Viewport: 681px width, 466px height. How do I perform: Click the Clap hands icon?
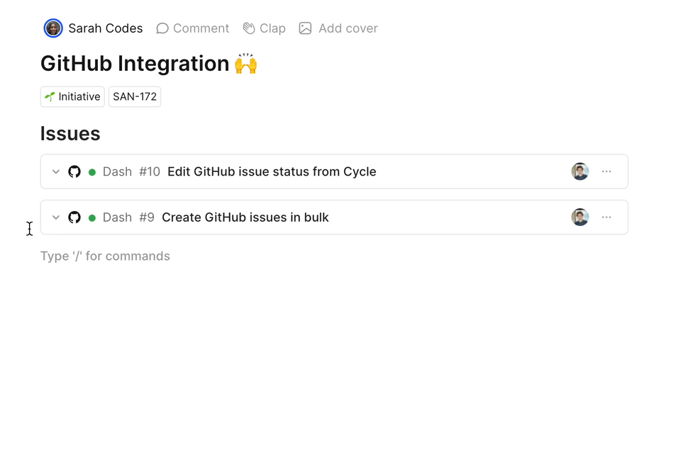(x=249, y=28)
